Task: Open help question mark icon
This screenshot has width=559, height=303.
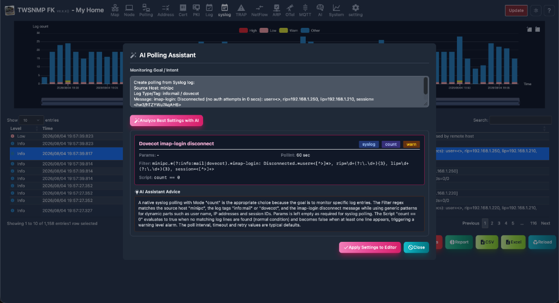Action: click(x=549, y=10)
